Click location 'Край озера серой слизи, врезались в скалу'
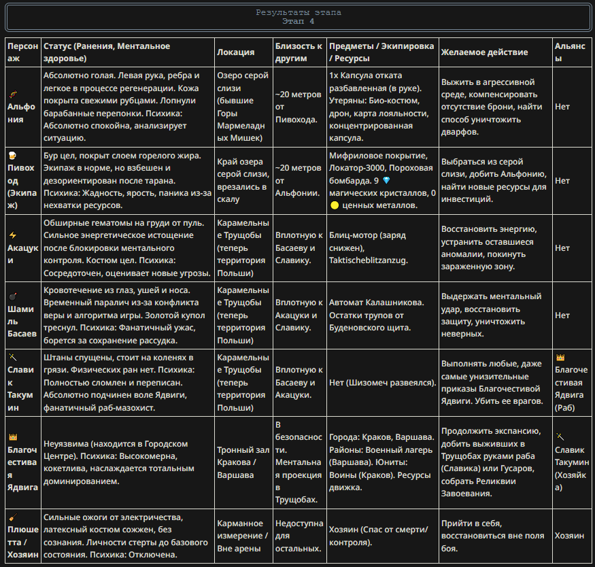 (x=243, y=181)
